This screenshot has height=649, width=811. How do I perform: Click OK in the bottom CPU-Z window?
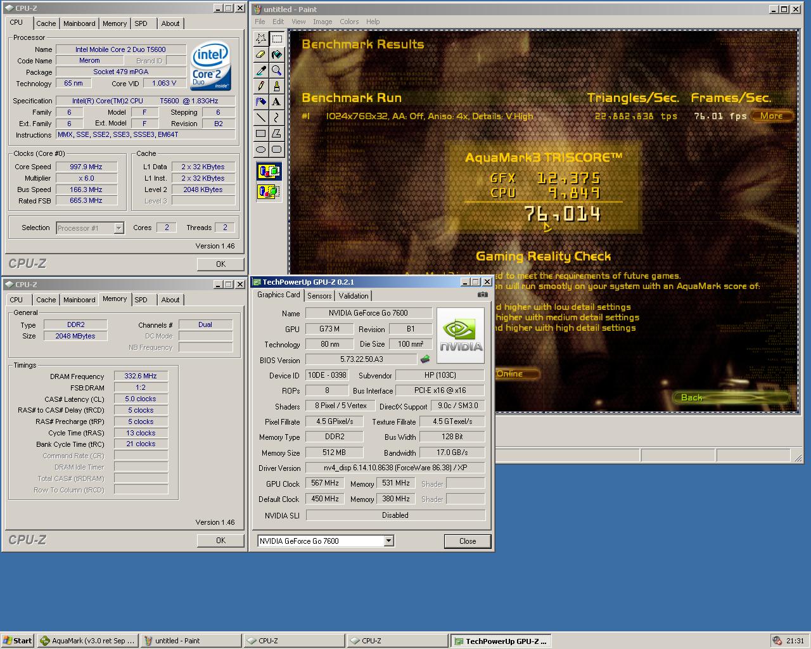(220, 541)
